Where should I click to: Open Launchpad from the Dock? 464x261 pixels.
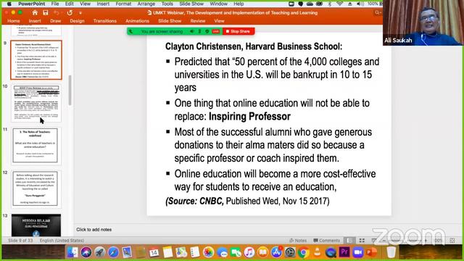point(100,252)
